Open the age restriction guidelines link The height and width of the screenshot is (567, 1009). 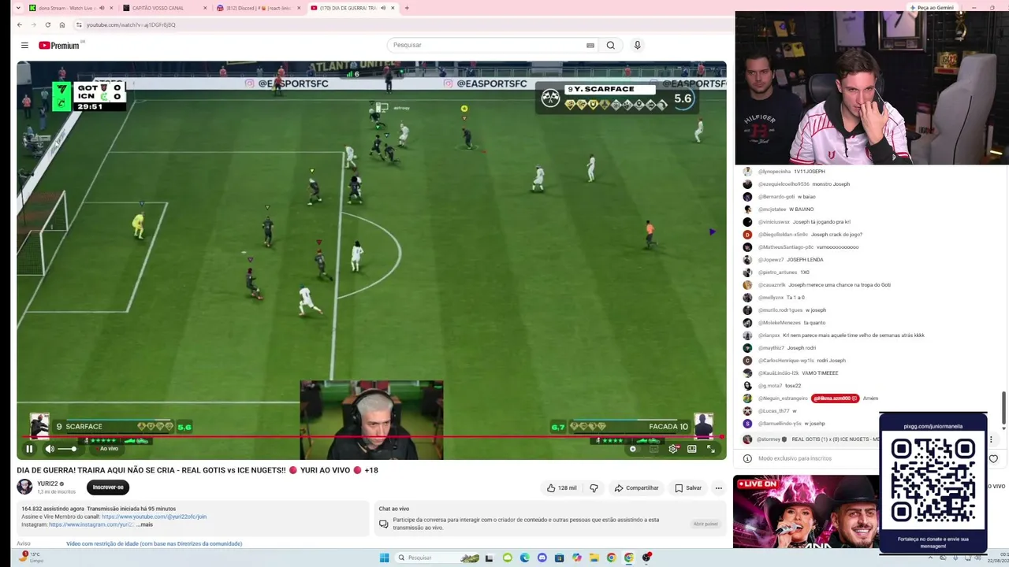(x=154, y=543)
